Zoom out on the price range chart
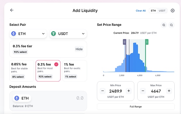The image size is (181, 114). pyautogui.click(x=171, y=25)
